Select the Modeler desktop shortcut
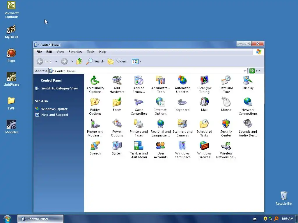 pos(11,127)
